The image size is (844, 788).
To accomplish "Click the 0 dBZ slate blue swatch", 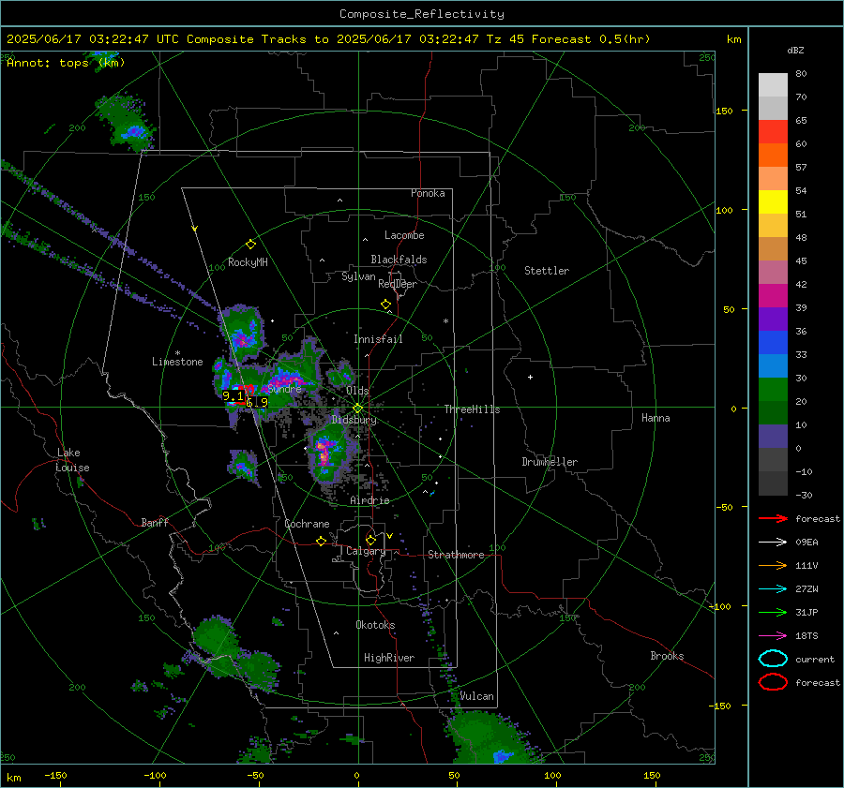I will (773, 437).
